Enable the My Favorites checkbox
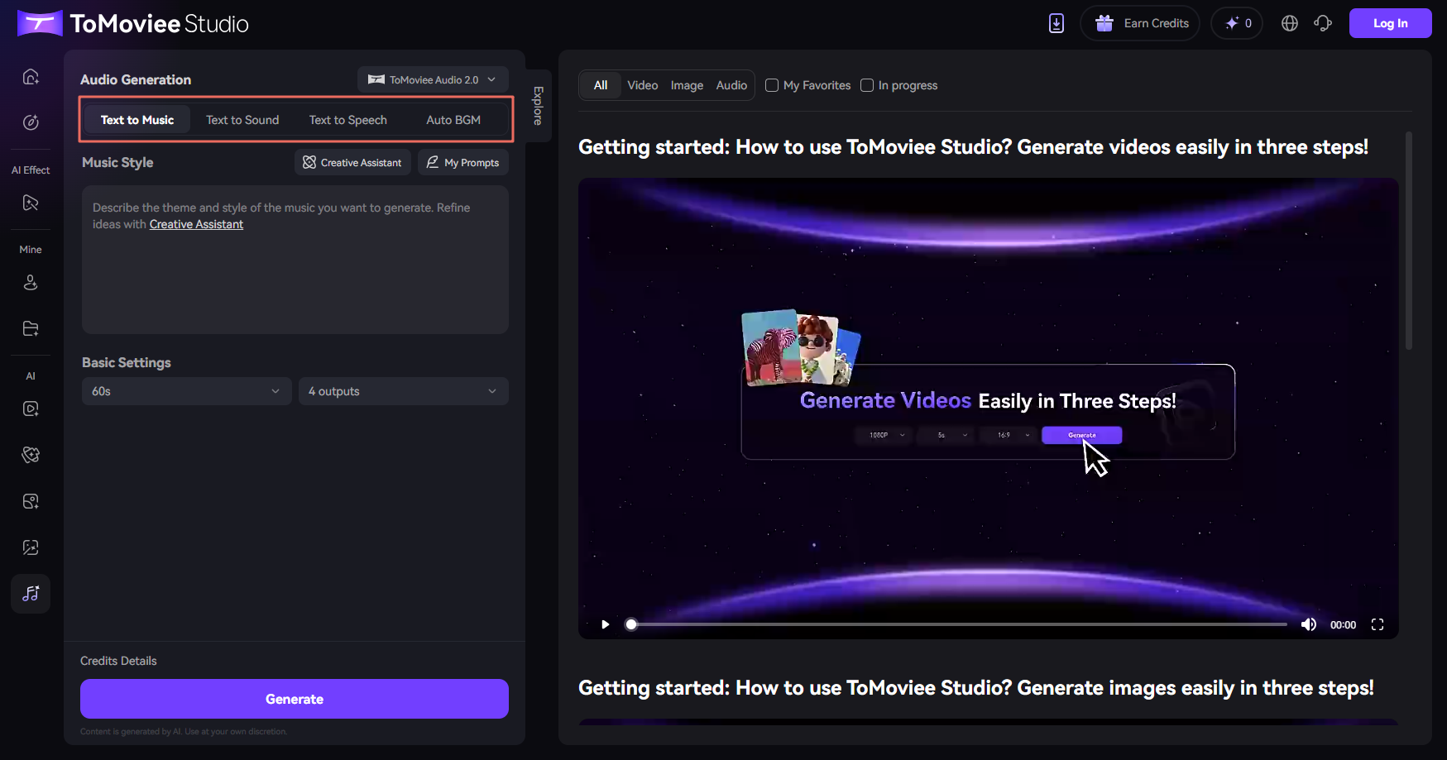 [x=772, y=85]
